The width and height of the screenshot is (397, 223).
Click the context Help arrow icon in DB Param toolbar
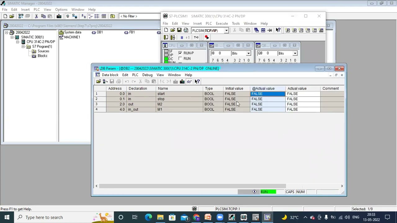tap(197, 81)
